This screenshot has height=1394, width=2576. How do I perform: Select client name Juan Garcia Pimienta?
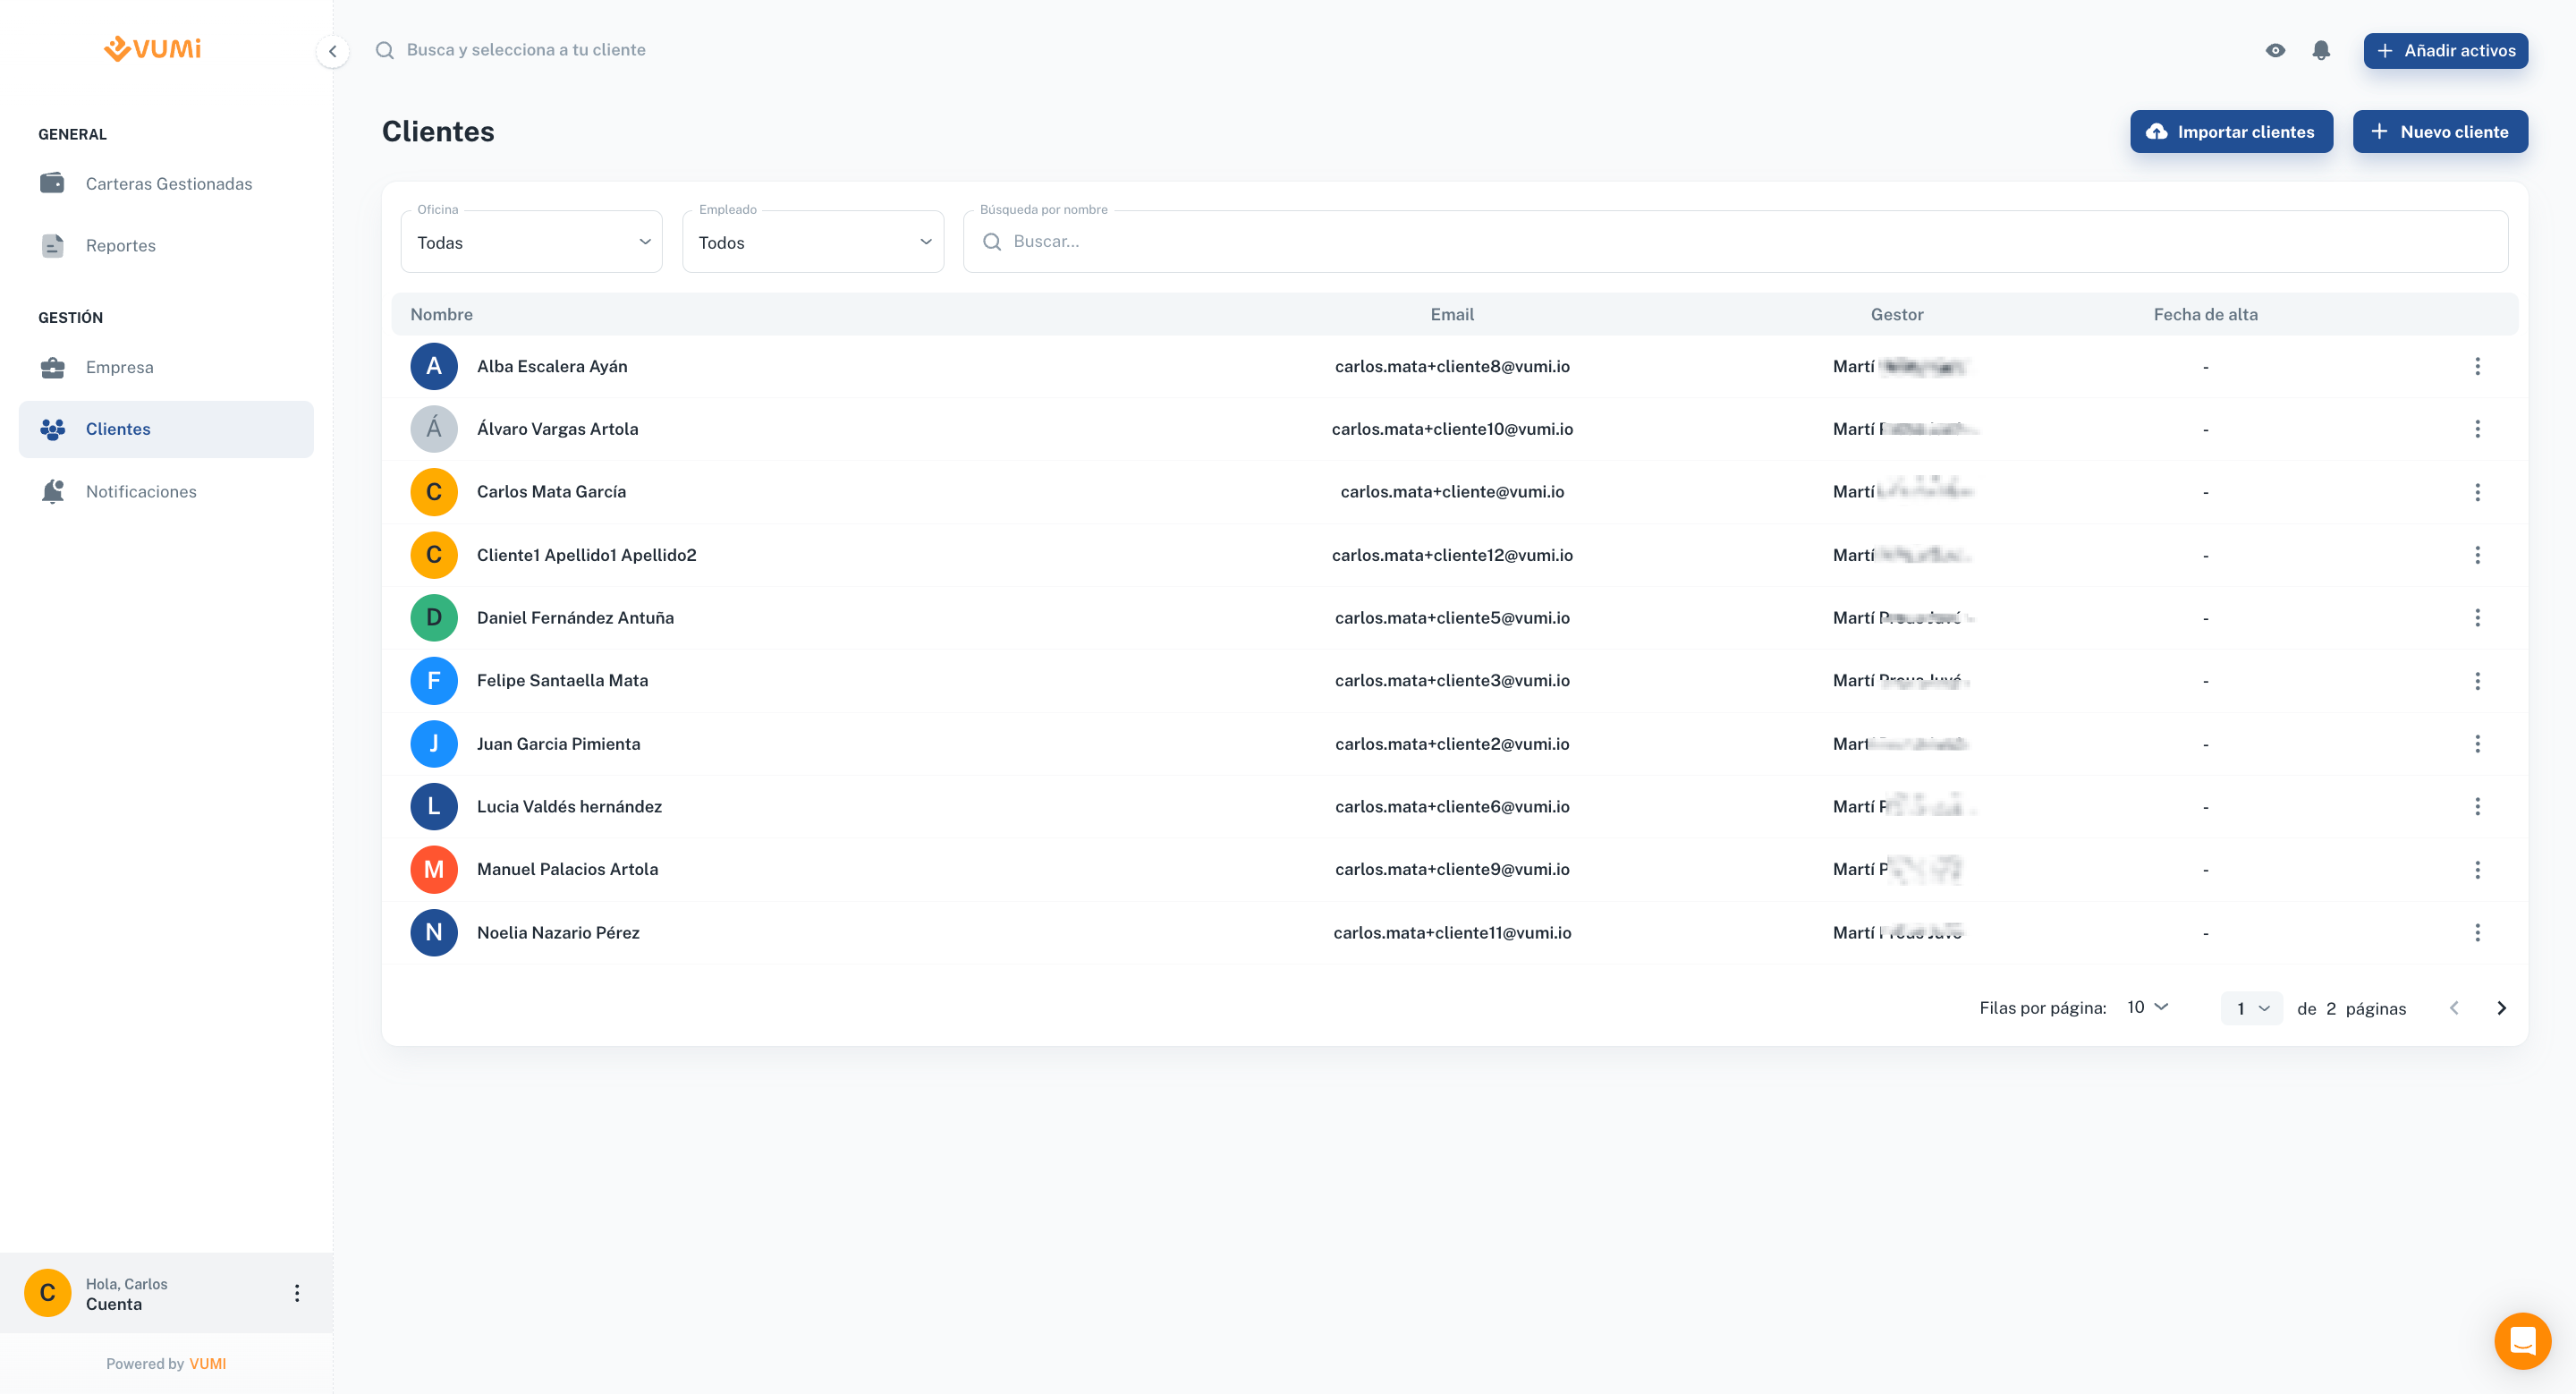point(558,744)
